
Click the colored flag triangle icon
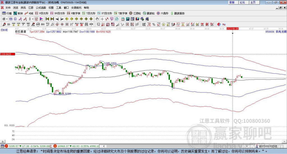pos(41,19)
